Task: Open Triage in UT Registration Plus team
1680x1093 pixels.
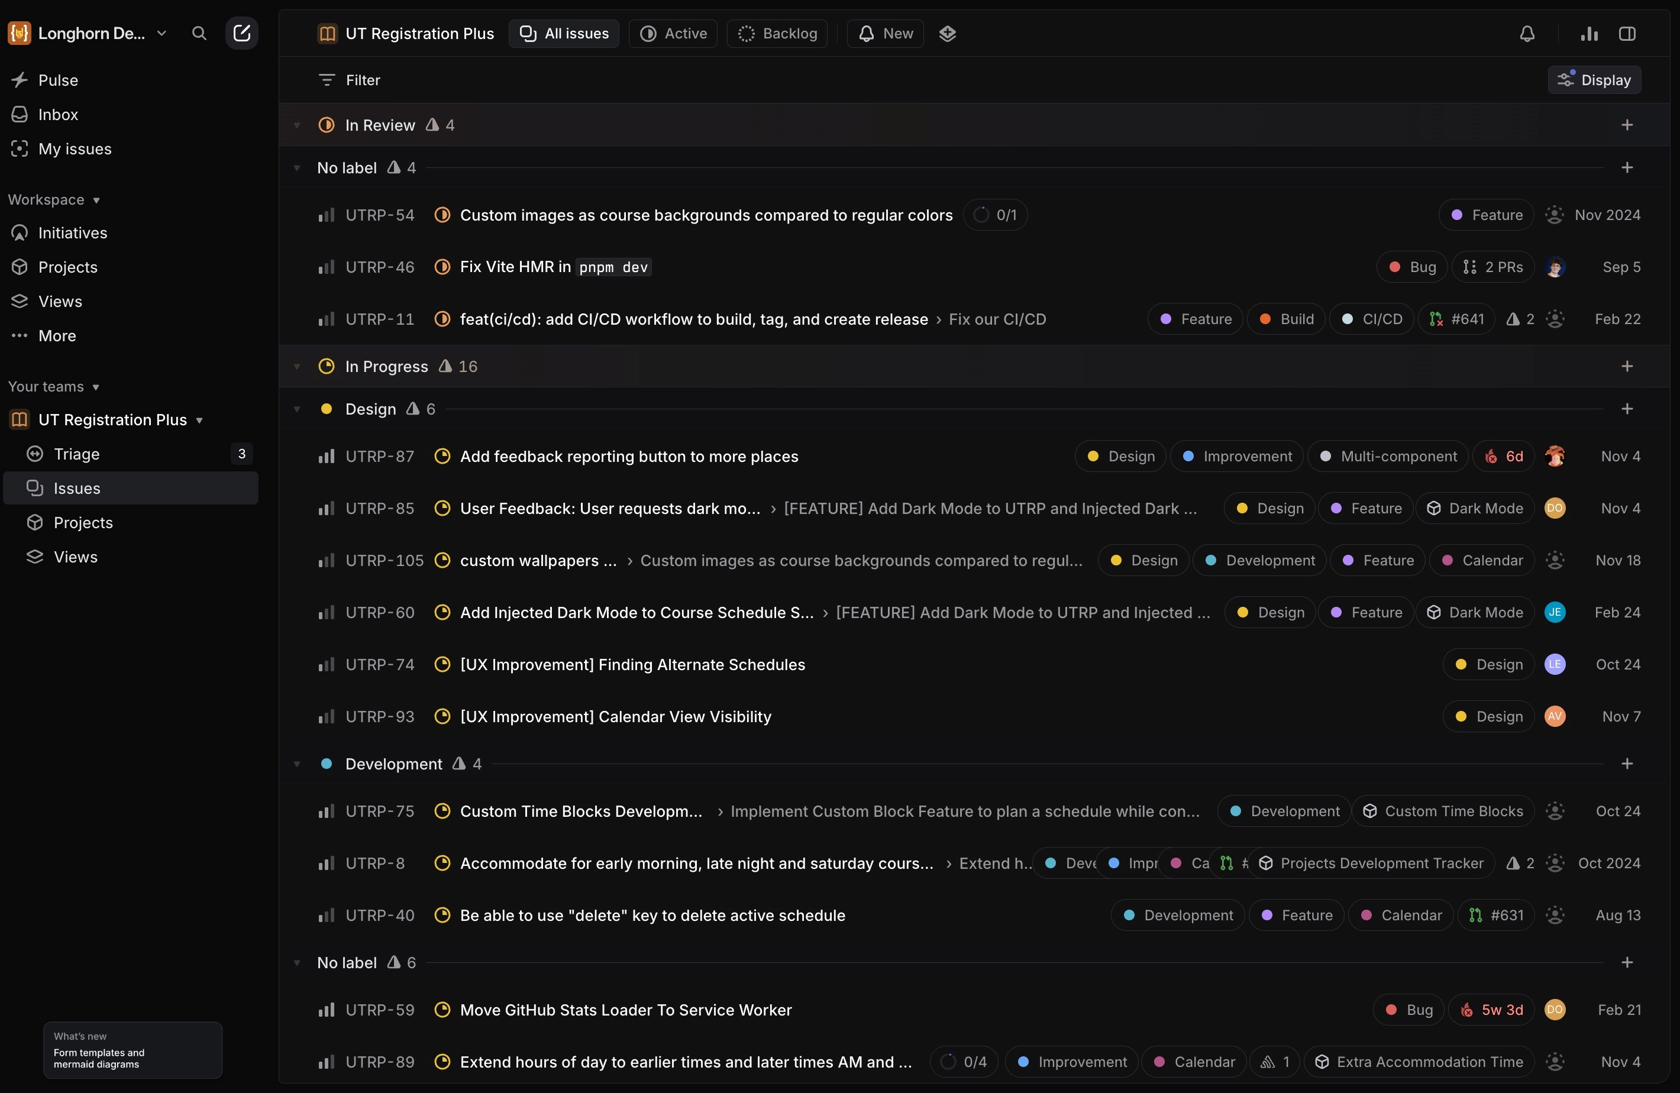Action: point(76,454)
